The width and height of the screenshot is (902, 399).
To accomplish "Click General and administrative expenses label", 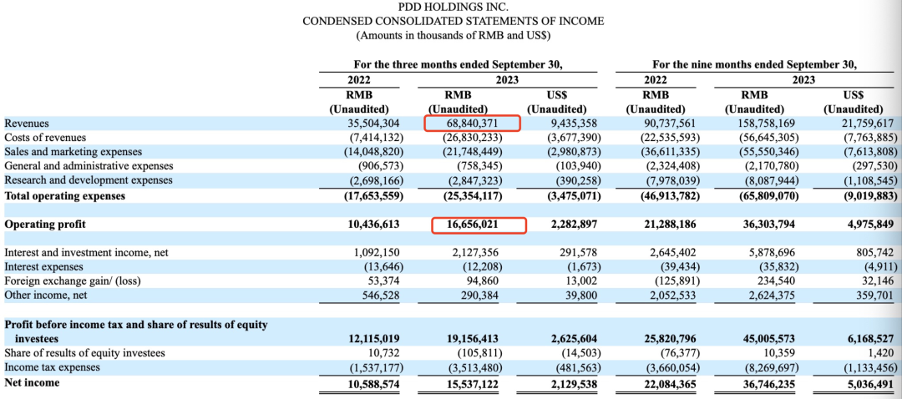I will [x=89, y=166].
